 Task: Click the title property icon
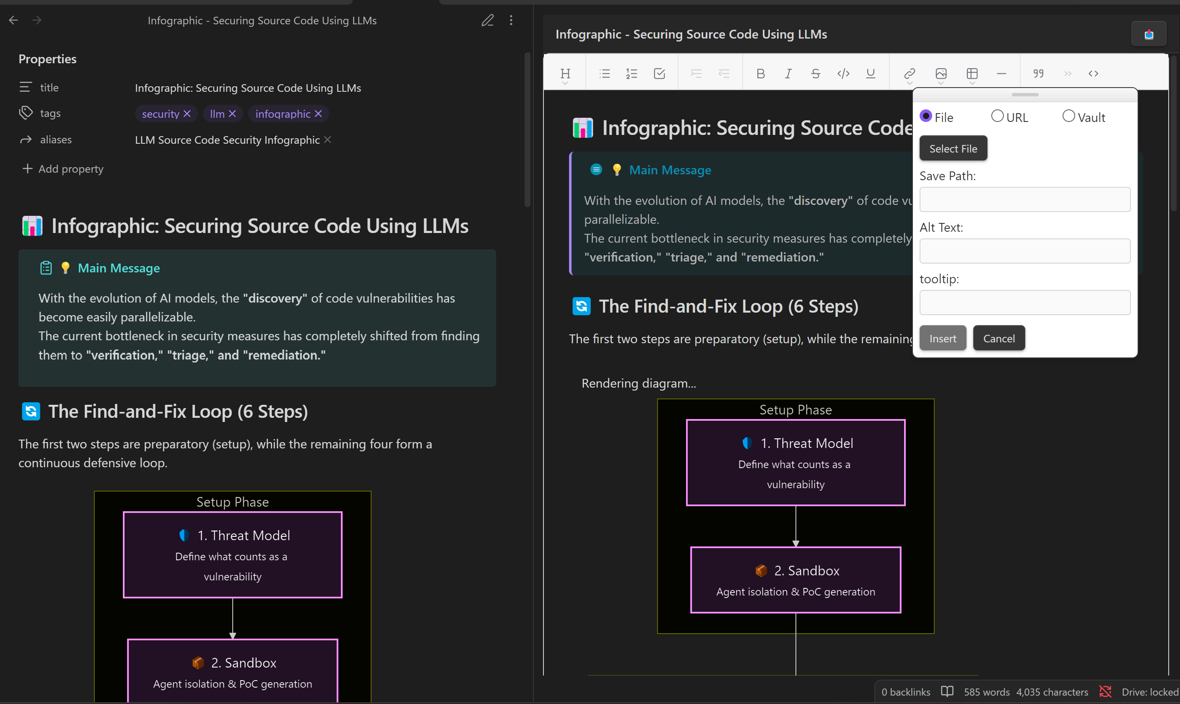tap(26, 87)
